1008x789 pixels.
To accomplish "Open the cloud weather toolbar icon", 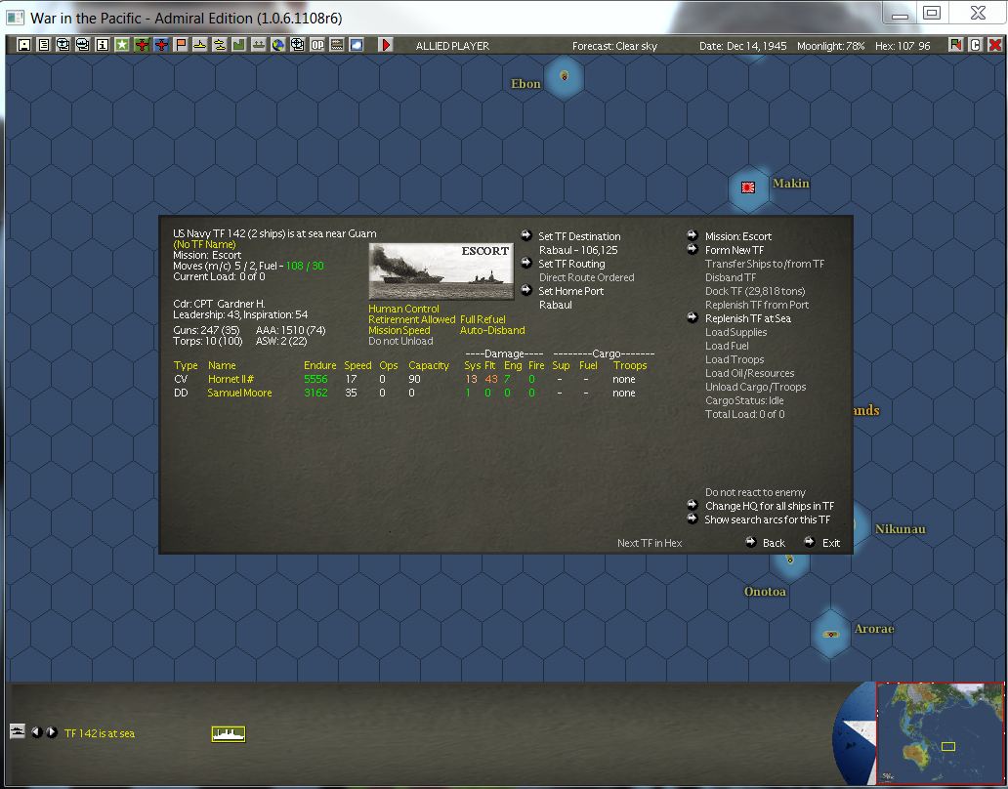I will (x=357, y=45).
